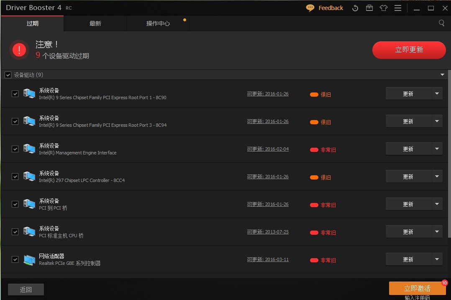Screen dimensions: 451x300
Task: Open update dropdown arrow for Root Port 1 - 8C90
Action: [437, 93]
